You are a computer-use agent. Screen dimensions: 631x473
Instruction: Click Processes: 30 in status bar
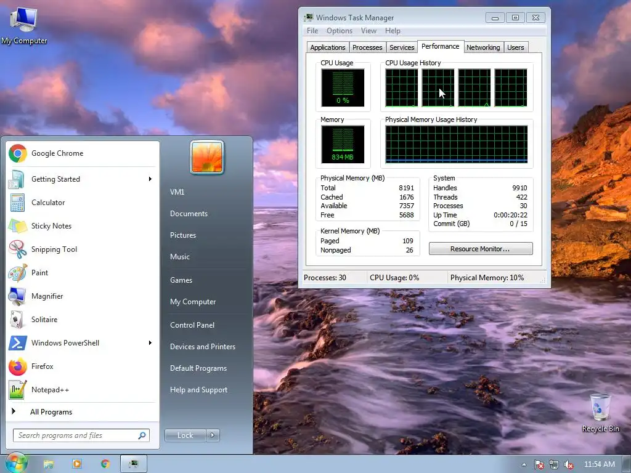point(325,278)
